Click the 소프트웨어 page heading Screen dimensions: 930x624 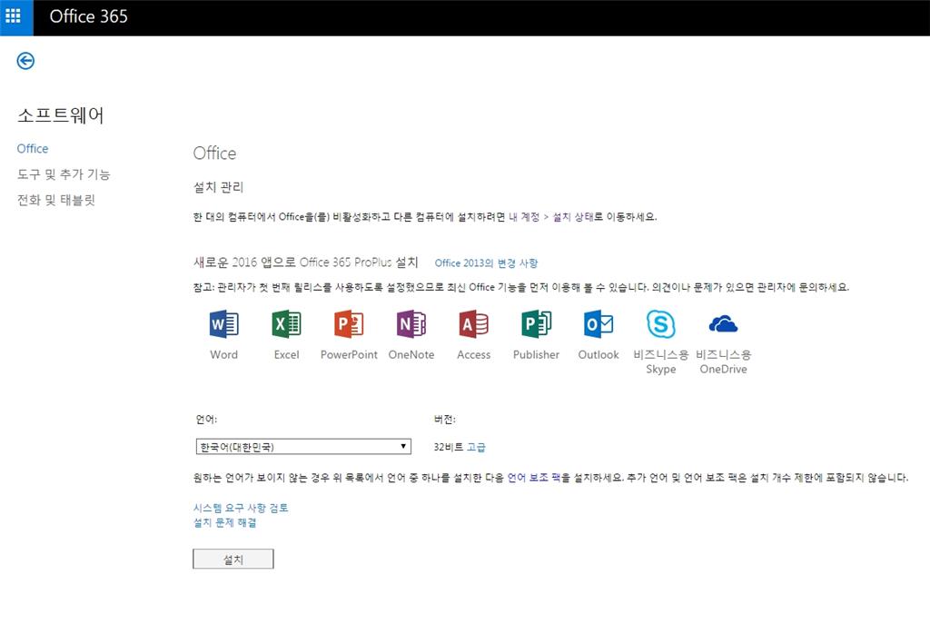[x=61, y=115]
